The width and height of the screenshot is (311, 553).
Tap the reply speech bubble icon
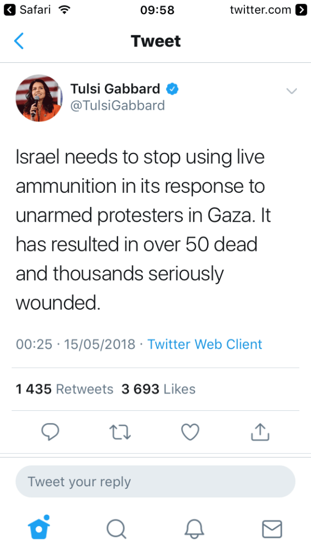coord(50,432)
